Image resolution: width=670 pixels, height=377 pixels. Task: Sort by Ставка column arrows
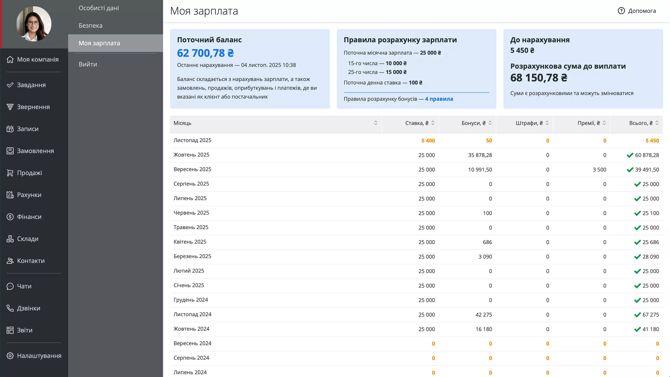(433, 123)
